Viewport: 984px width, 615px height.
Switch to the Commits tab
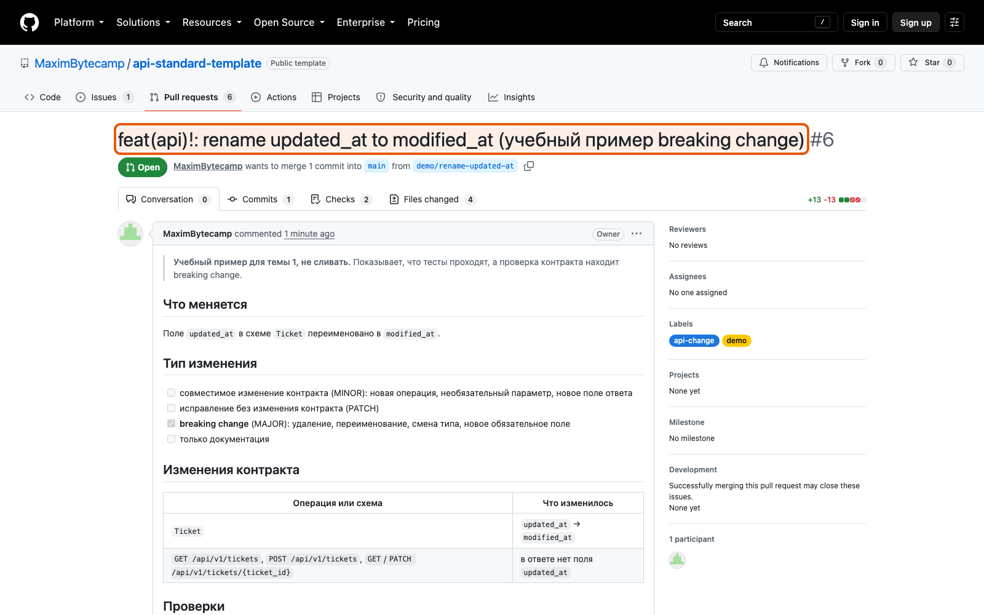(x=261, y=199)
